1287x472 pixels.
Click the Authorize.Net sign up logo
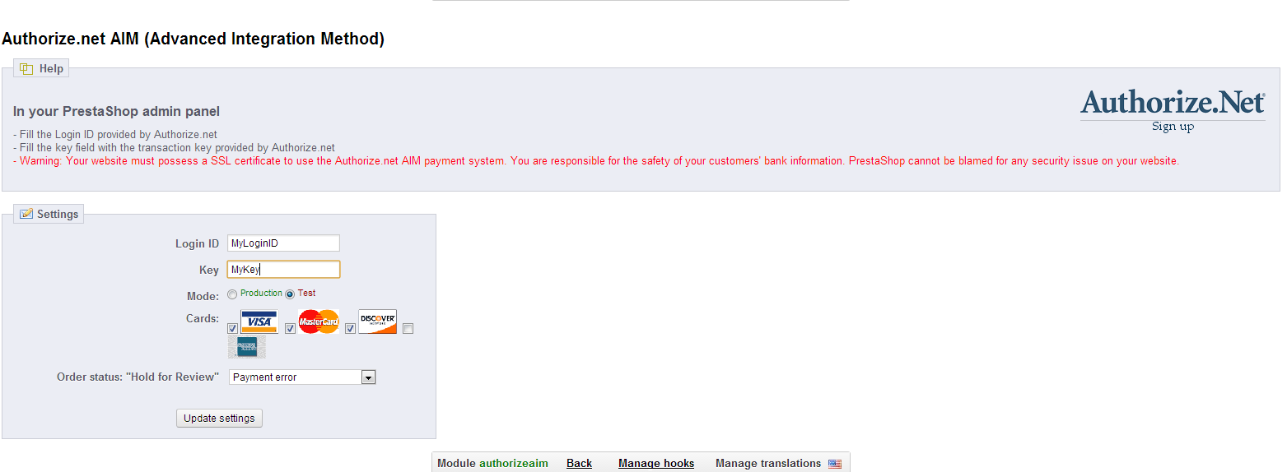1173,111
